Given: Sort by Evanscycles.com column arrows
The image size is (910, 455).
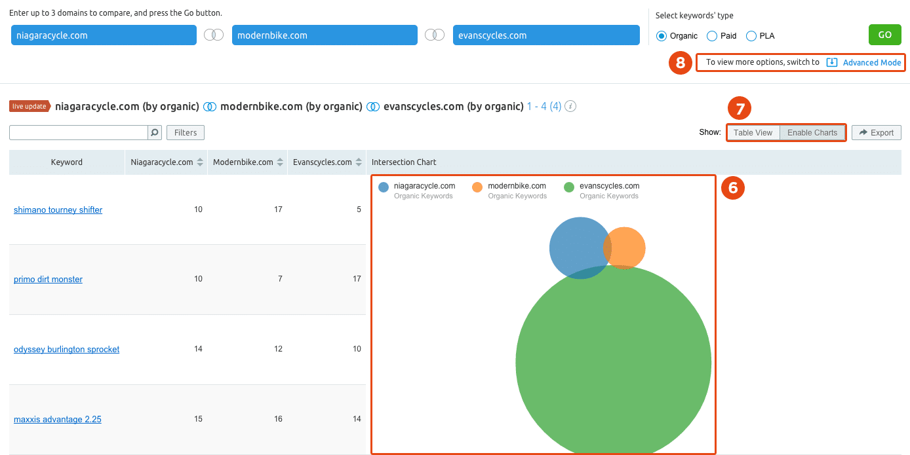Looking at the screenshot, I should pos(359,162).
